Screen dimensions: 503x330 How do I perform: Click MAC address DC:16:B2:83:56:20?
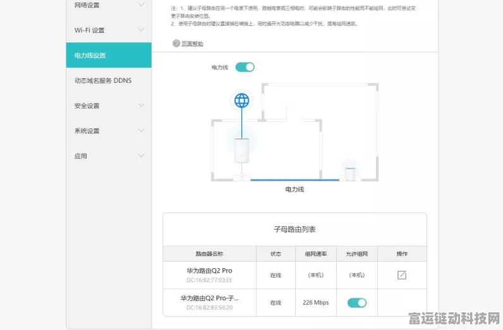point(209,307)
